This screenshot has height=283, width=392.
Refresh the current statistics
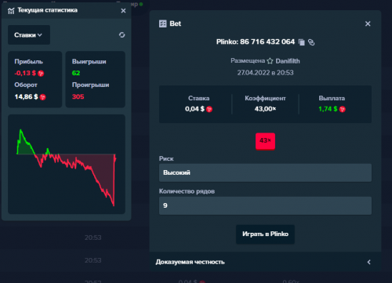pyautogui.click(x=122, y=35)
